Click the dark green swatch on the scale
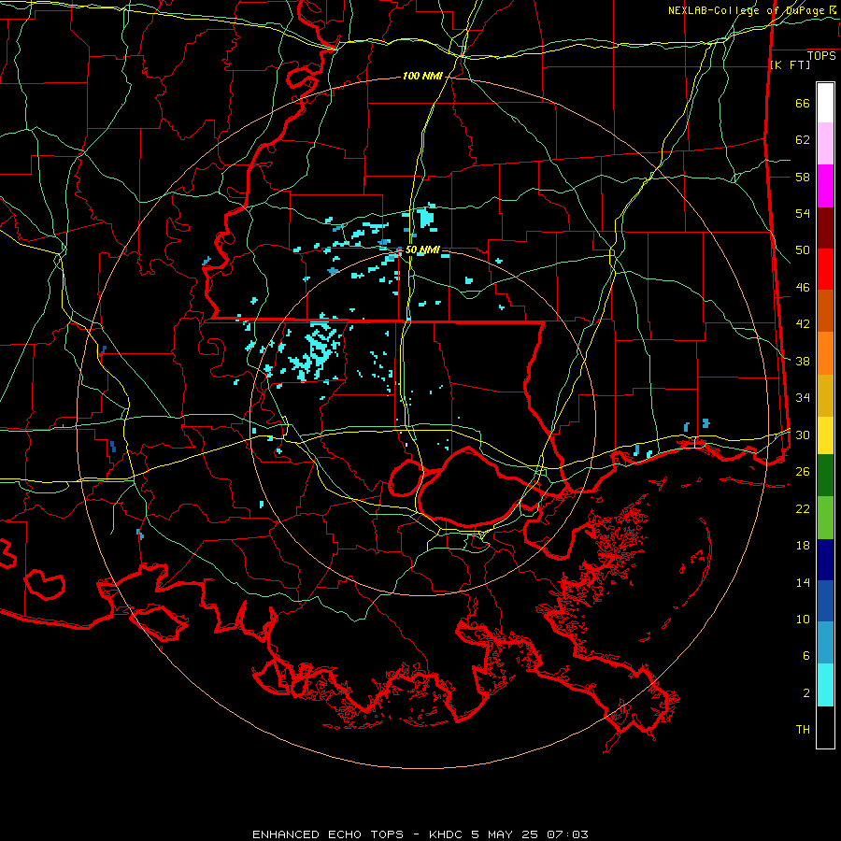 pos(825,476)
